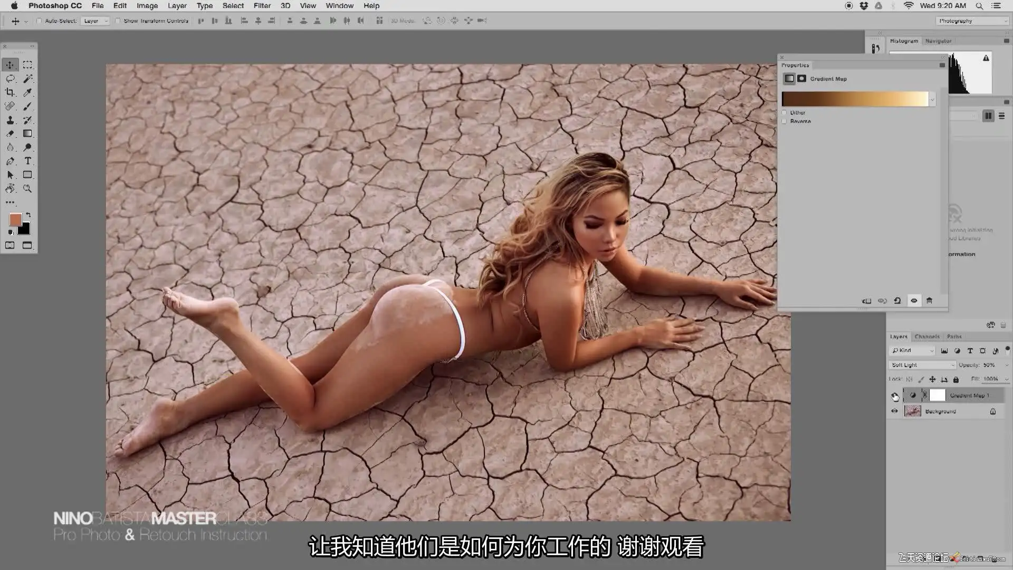The height and width of the screenshot is (570, 1013).
Task: Select the History Brush tool
Action: 27,120
